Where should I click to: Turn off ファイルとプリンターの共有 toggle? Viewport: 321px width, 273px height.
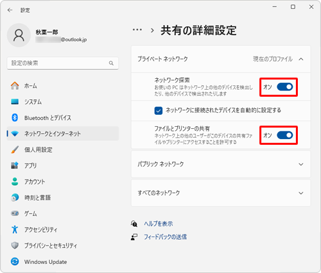point(285,135)
